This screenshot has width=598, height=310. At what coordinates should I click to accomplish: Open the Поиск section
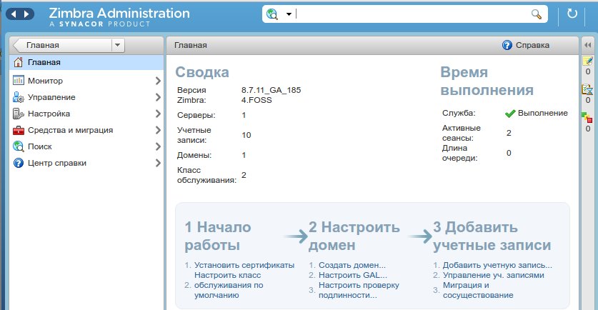tap(40, 146)
